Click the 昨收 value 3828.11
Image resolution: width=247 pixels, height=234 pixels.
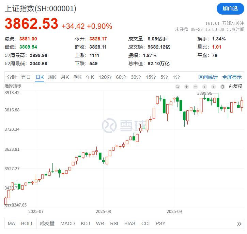[98, 47]
